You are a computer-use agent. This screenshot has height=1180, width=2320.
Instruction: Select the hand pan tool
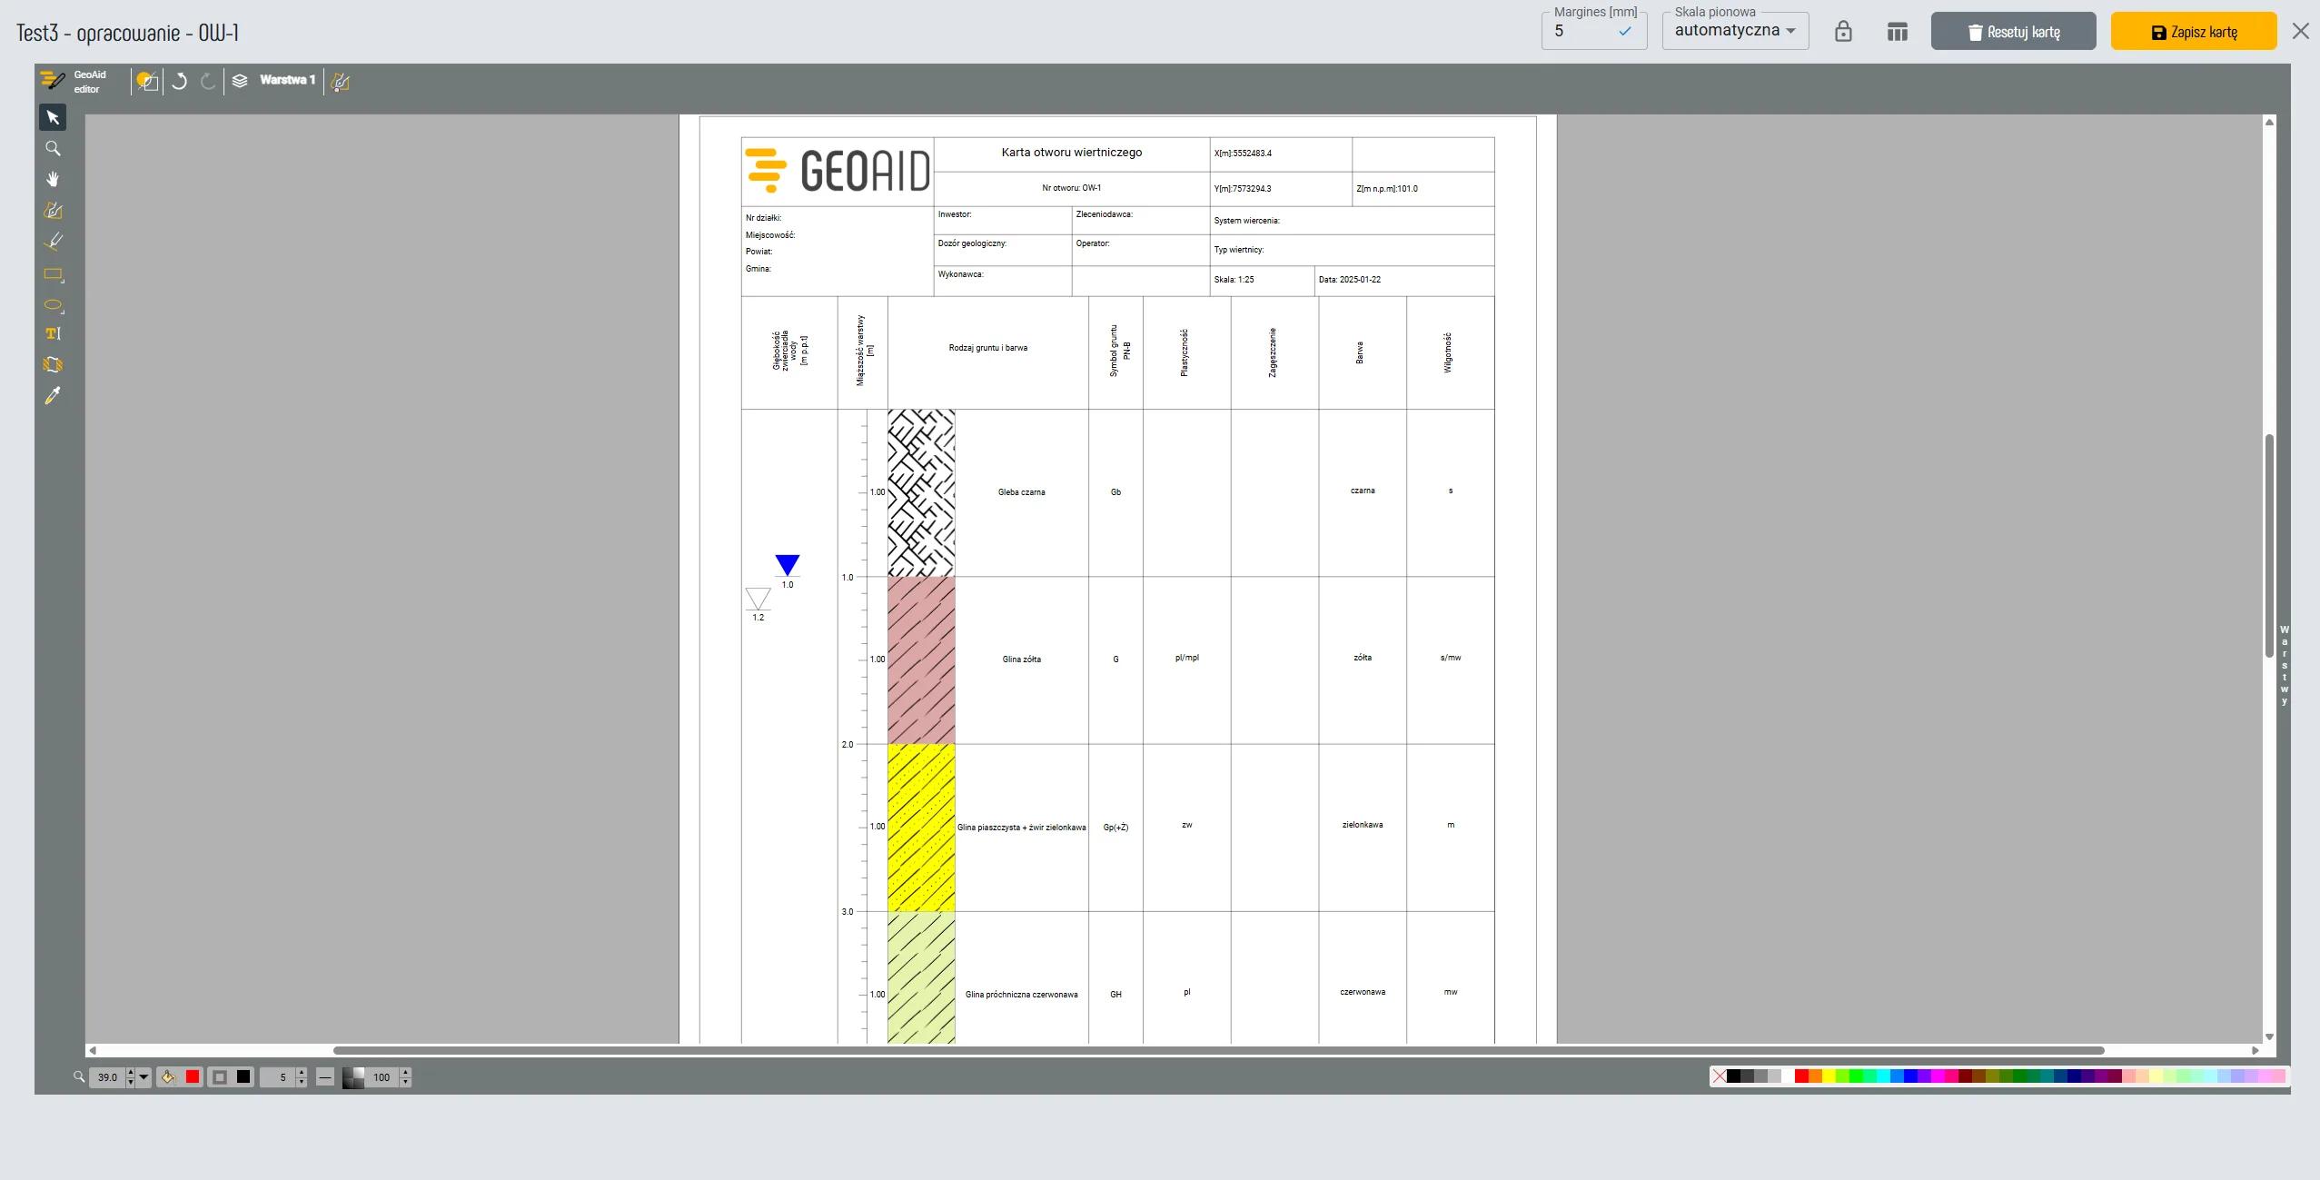tap(53, 179)
